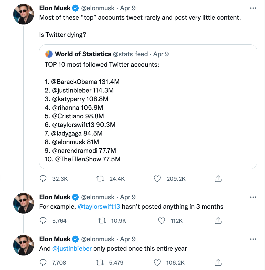Share the "Is Twitter dying?" tweet

[x=218, y=179]
